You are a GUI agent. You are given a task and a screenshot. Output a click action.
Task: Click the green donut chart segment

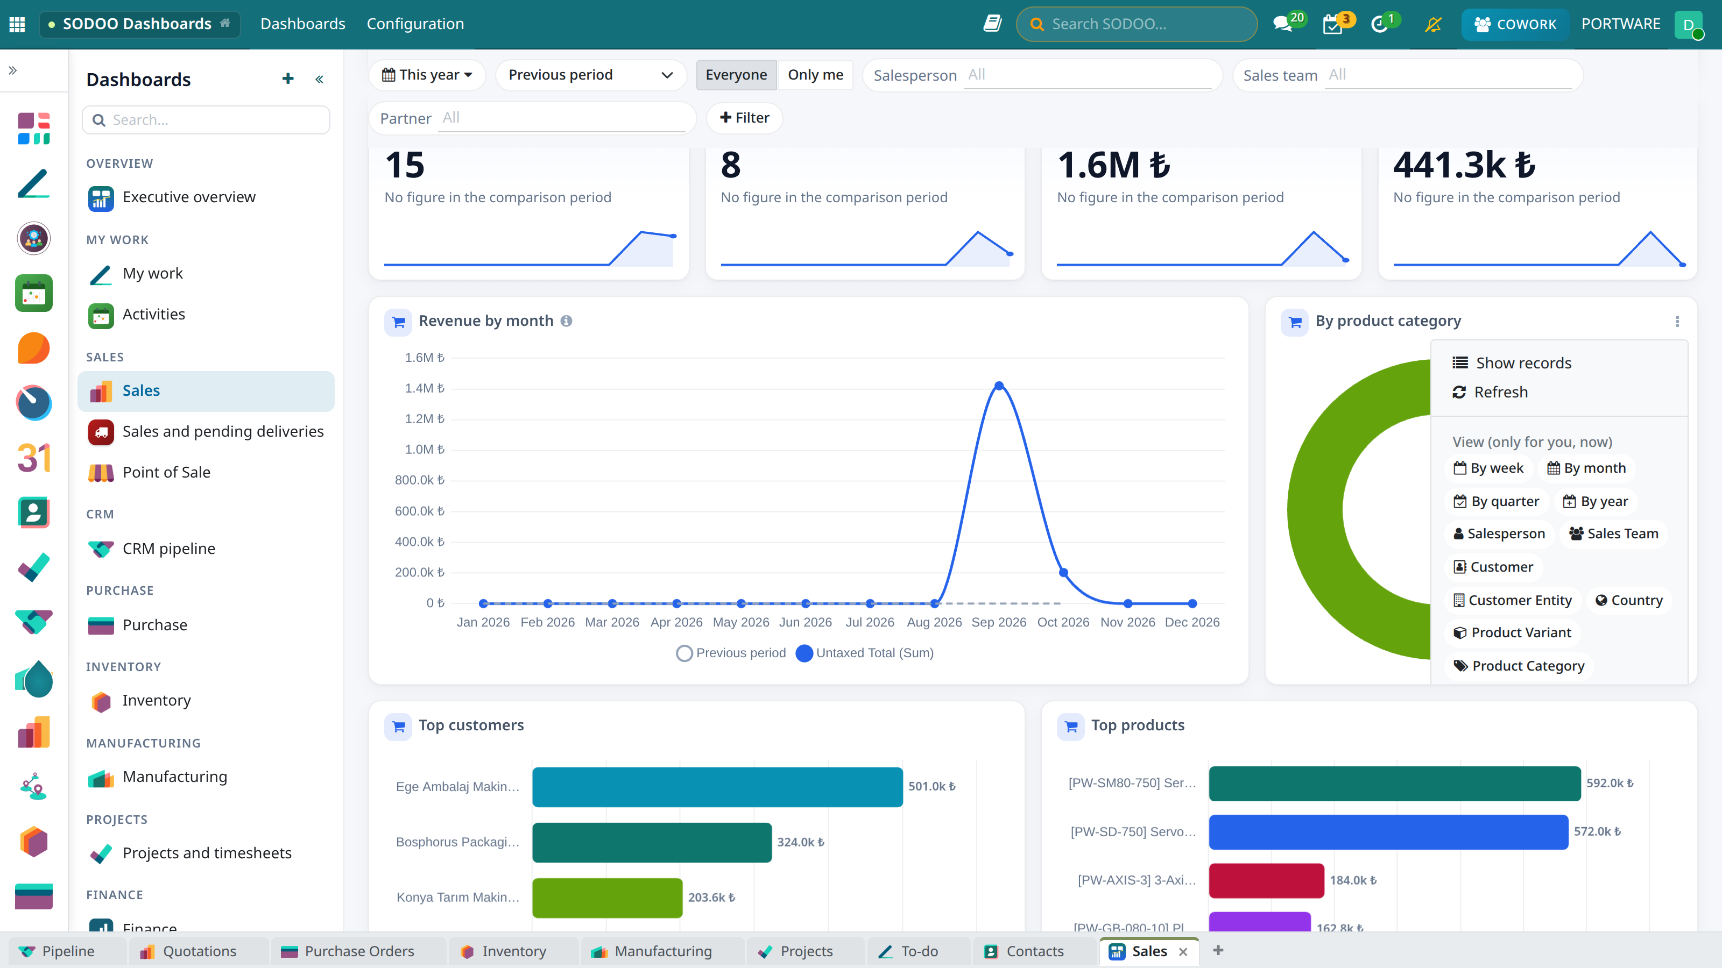click(1315, 509)
